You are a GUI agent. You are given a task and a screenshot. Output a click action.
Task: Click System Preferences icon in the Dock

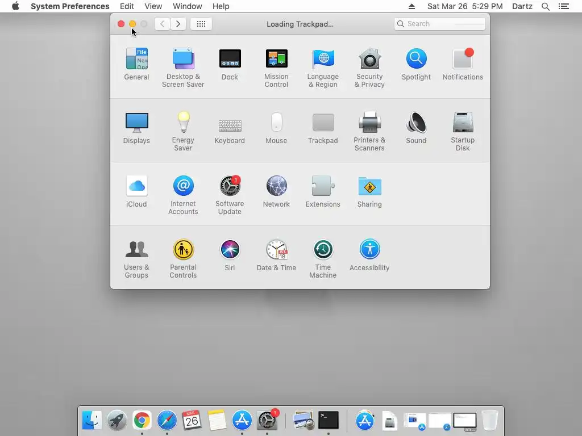click(267, 421)
